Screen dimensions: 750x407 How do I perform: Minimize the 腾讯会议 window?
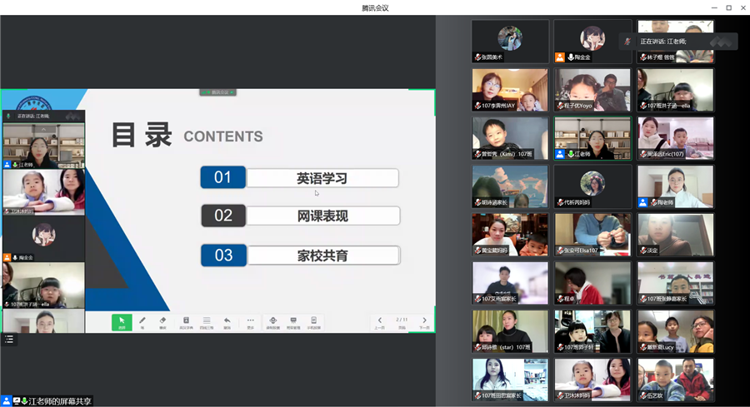click(x=714, y=7)
